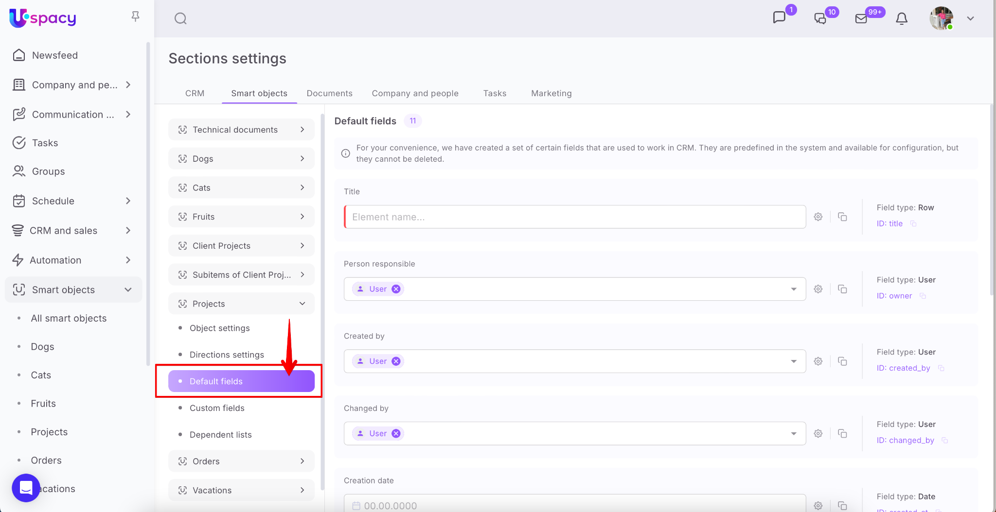Open profile menu chevron beside avatar

point(970,18)
